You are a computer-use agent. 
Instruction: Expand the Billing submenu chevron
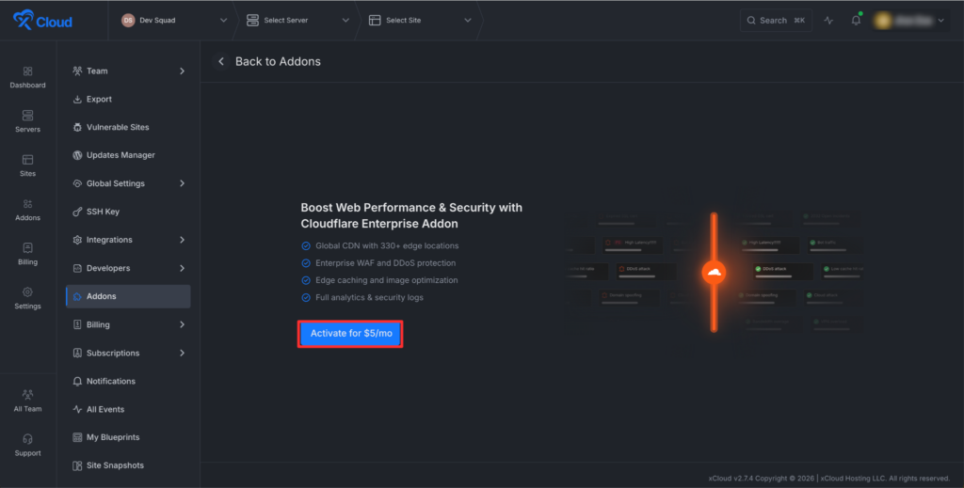[x=182, y=324]
